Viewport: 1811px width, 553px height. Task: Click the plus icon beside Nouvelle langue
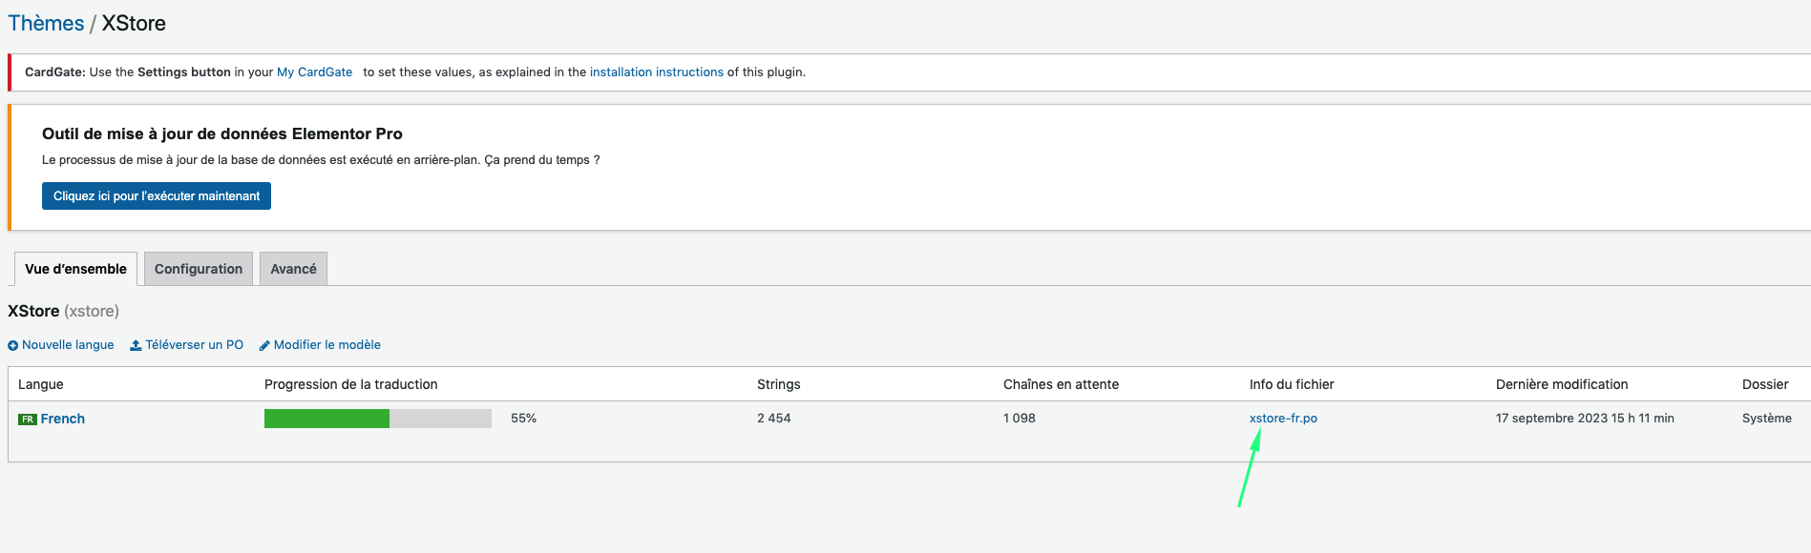coord(13,345)
